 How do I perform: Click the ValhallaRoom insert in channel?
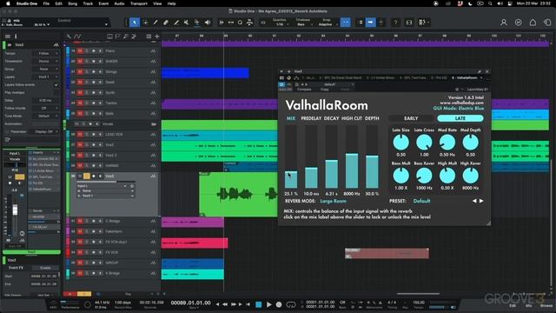coord(44,190)
